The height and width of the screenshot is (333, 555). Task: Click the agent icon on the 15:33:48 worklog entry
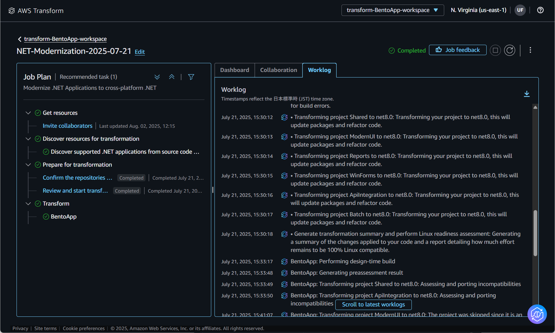[284, 273]
